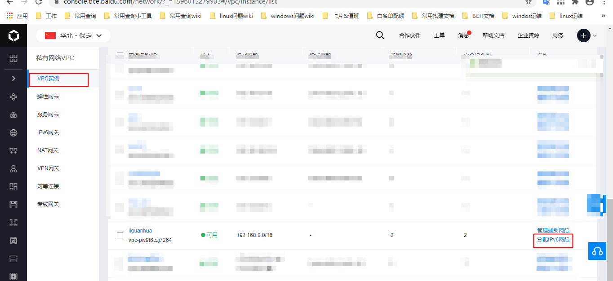Open Chrome apps grid icon in bookmarks bar
The height and width of the screenshot is (281, 613).
(x=9, y=16)
